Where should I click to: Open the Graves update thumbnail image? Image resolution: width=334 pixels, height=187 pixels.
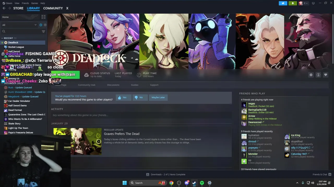77,142
